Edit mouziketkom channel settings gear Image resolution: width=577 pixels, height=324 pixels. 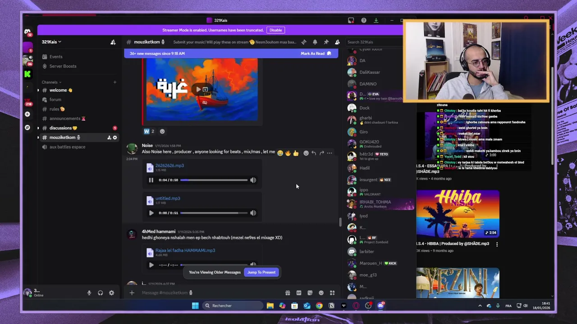point(115,138)
